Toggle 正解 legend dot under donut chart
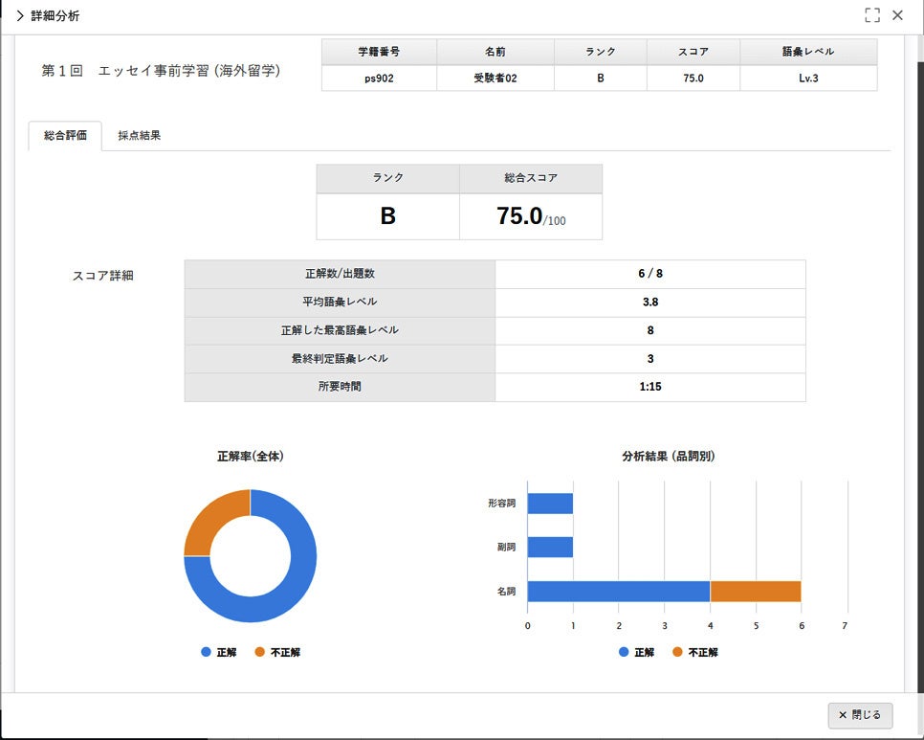Screen dimensions: 924x740 tap(206, 652)
